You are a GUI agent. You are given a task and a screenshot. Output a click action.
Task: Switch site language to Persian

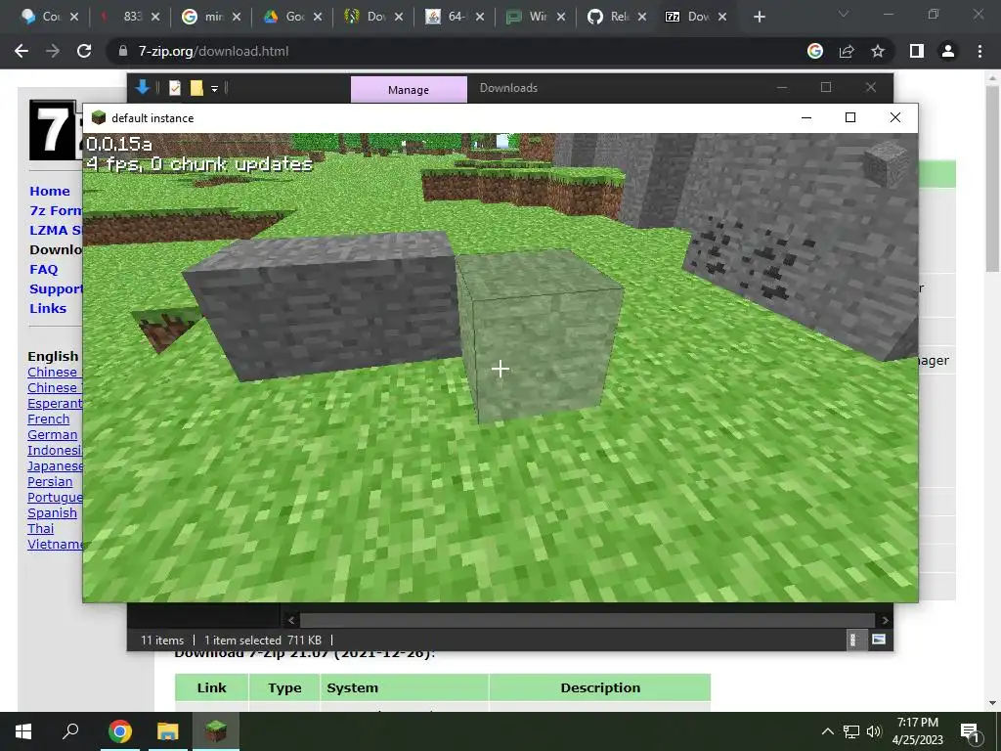[x=50, y=481]
